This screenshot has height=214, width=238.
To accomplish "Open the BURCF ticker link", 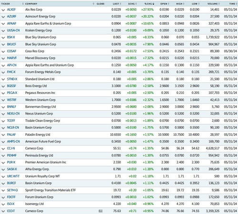I will coord(11,183).
